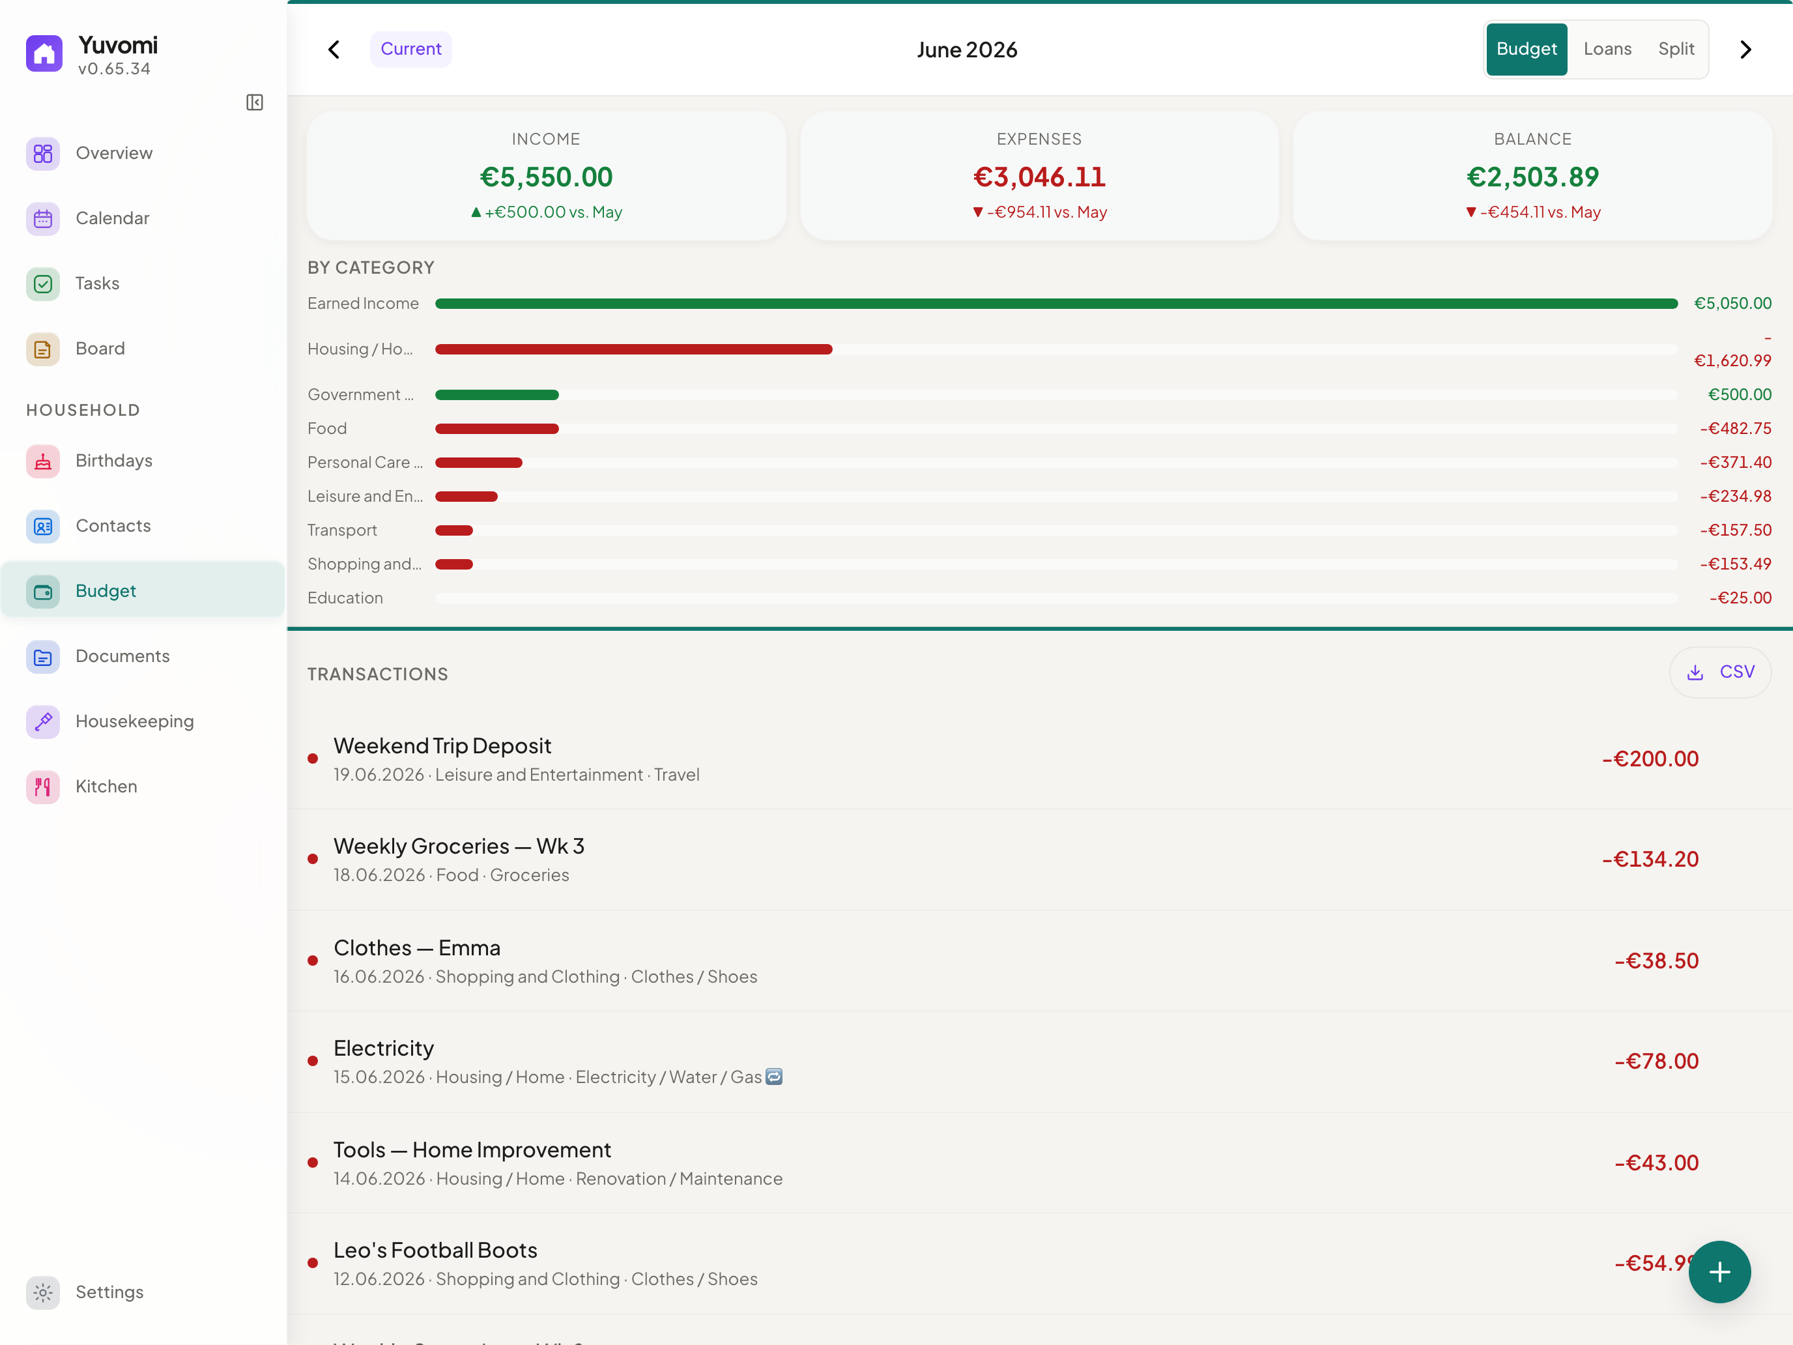Open Kitchen utensils icon
The image size is (1793, 1345).
pos(43,787)
